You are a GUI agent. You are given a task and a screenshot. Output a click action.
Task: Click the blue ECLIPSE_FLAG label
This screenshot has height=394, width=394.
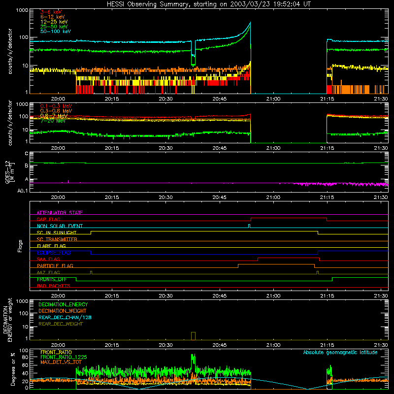point(54,253)
